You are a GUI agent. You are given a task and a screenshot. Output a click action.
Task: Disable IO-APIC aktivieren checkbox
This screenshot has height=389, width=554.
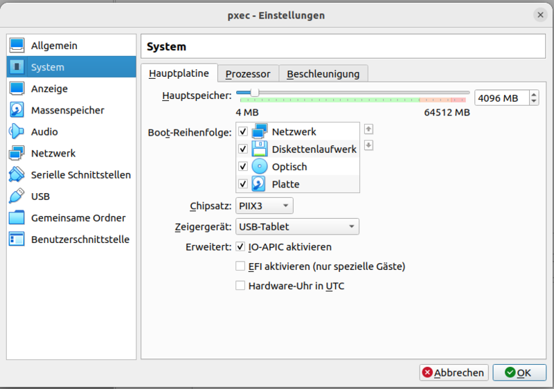click(x=240, y=247)
